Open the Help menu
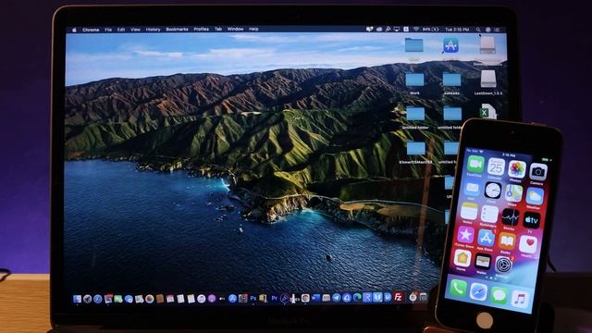Viewport: 592px width, 333px height. point(253,29)
